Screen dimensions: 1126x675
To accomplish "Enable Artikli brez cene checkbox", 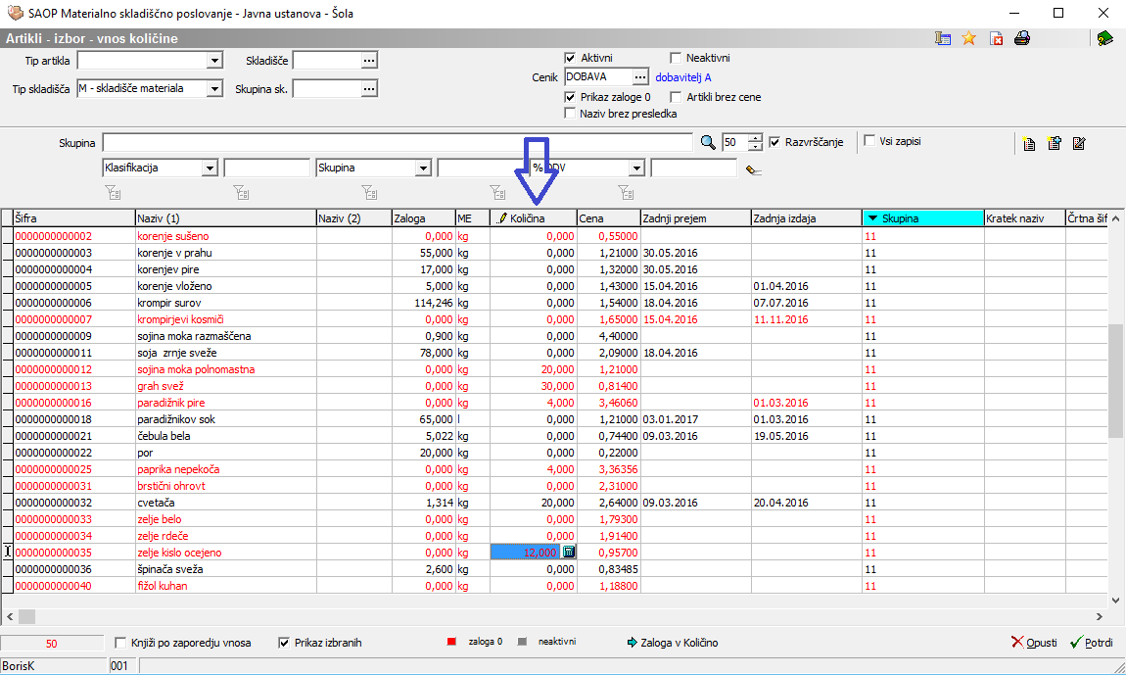I will click(x=675, y=96).
